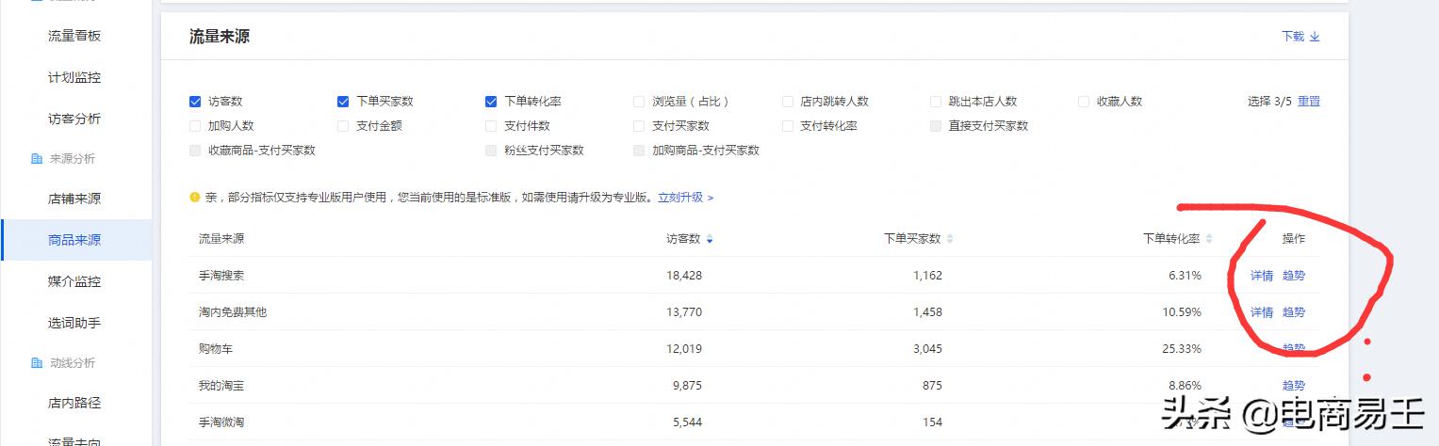Select 商品来源 in the sidebar
Image resolution: width=1439 pixels, height=446 pixels.
click(74, 240)
